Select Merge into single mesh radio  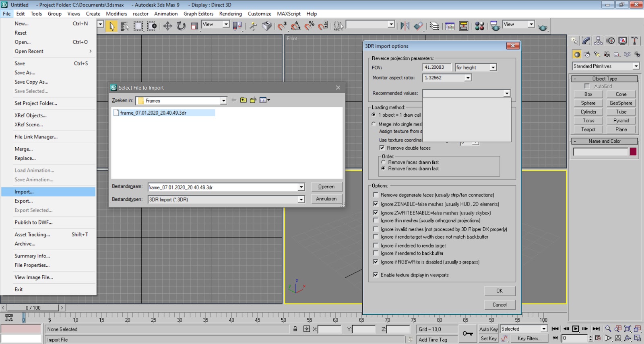click(374, 124)
